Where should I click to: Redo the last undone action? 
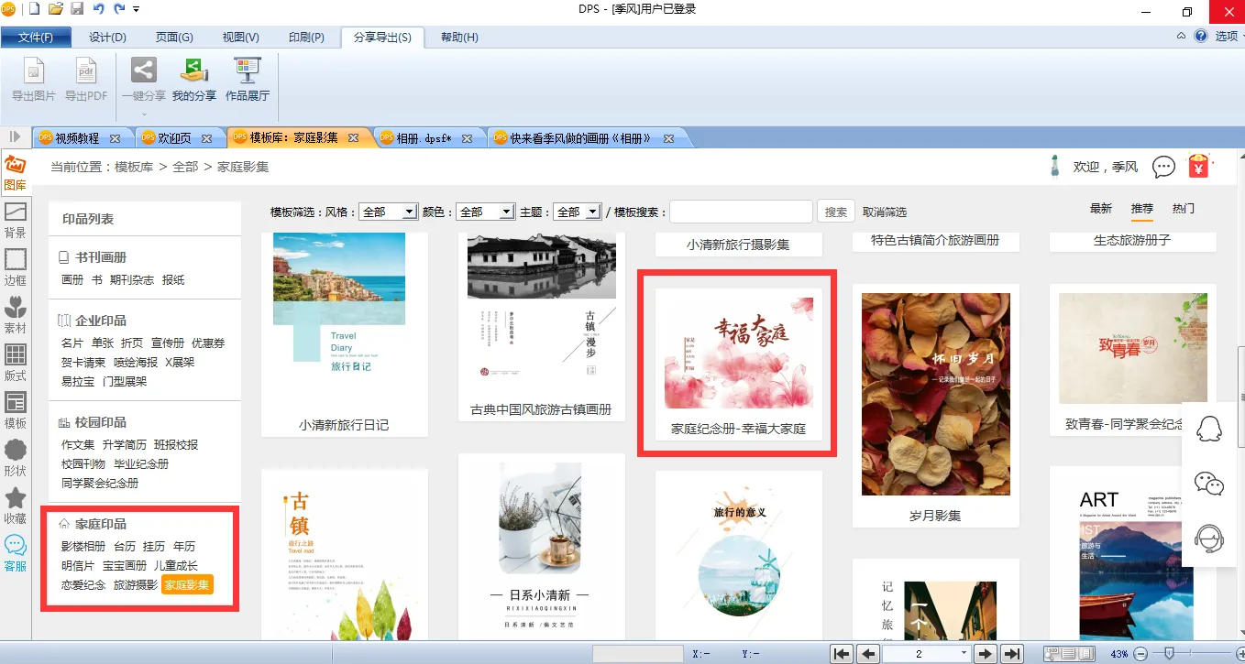pyautogui.click(x=119, y=9)
